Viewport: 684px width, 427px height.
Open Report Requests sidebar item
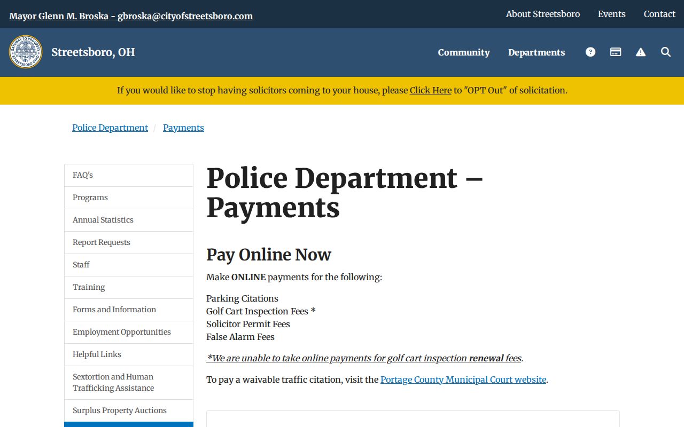tap(129, 242)
